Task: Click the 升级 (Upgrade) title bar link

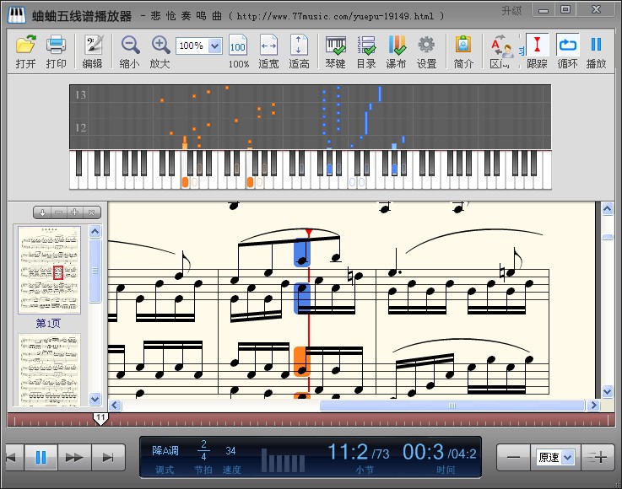Action: (x=511, y=10)
